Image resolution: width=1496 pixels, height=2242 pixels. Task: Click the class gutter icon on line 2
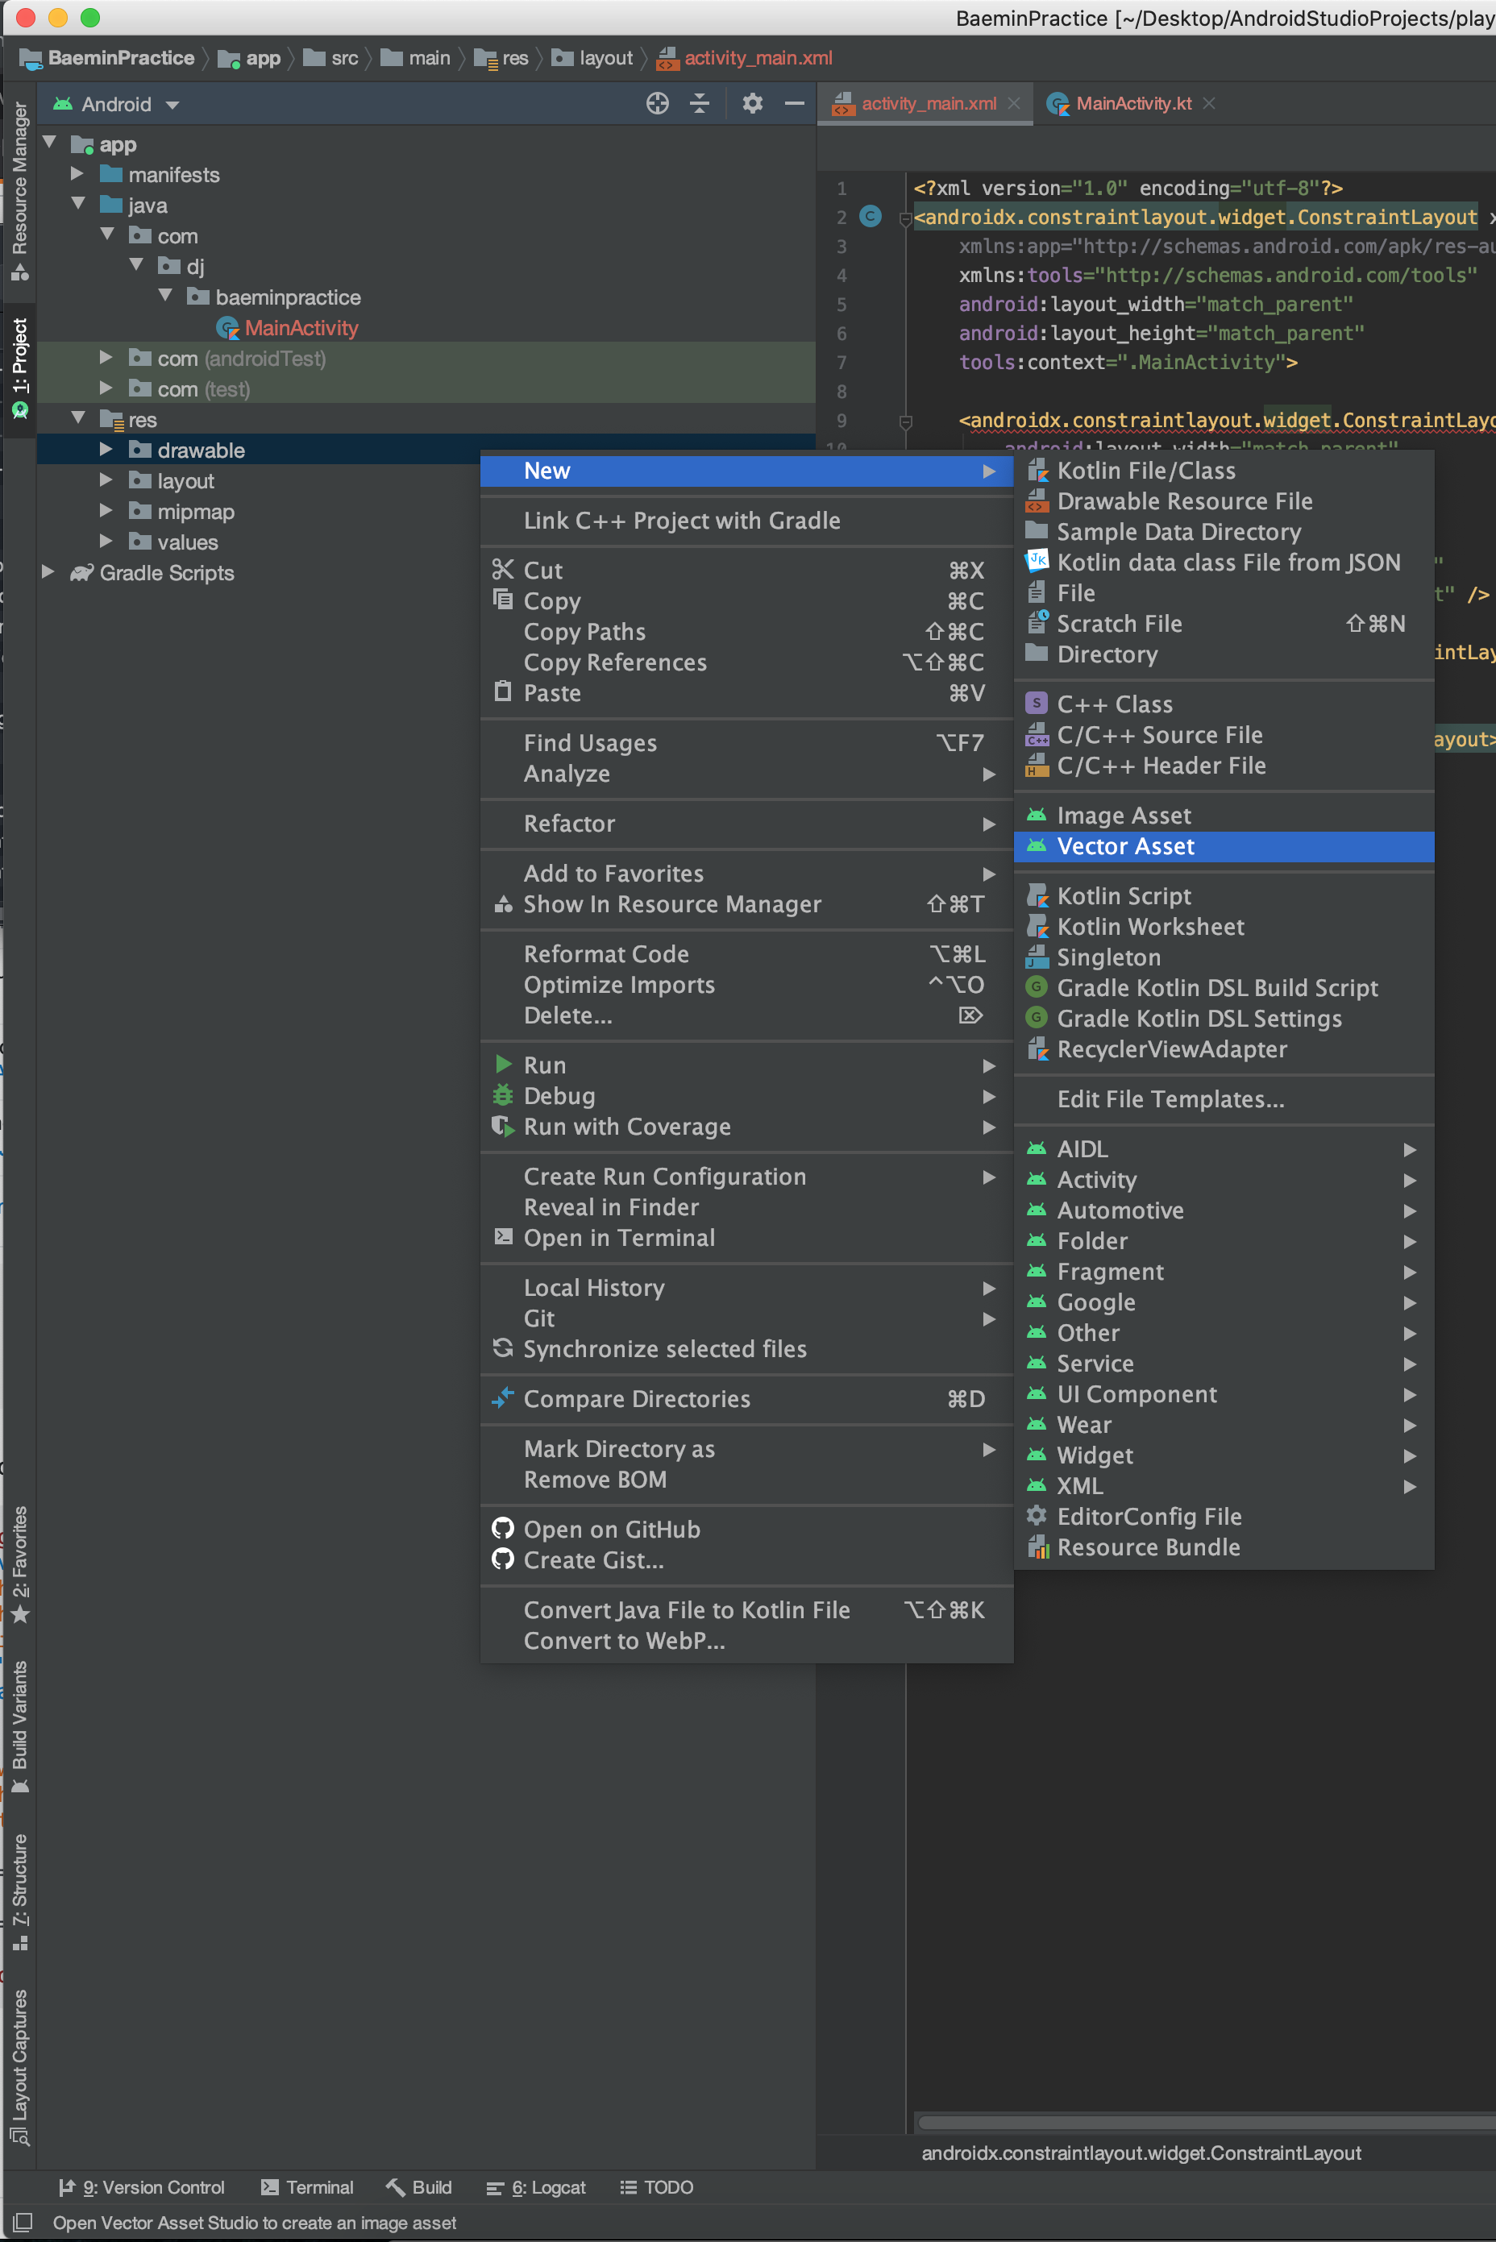(871, 217)
